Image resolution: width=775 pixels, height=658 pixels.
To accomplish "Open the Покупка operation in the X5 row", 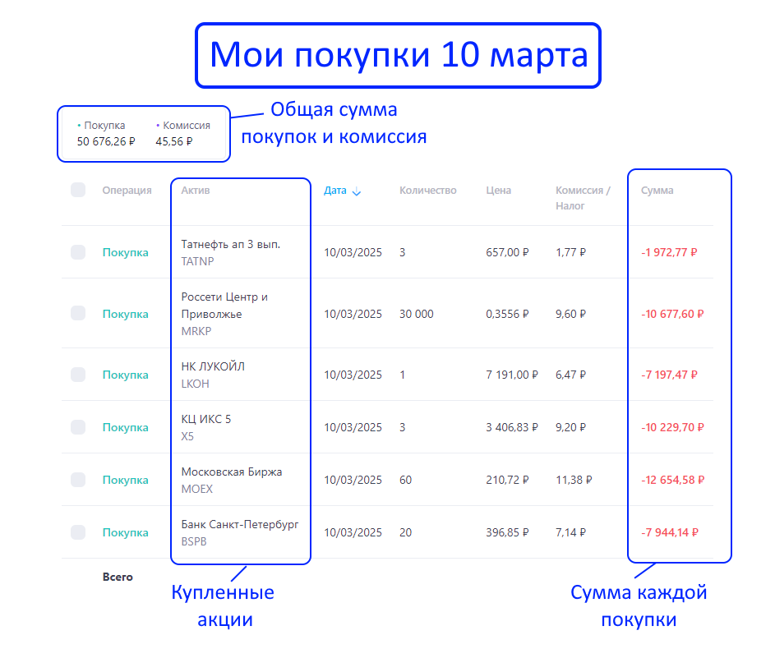I will [126, 427].
